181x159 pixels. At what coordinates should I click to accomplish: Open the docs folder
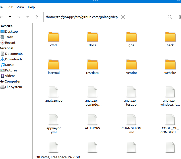pyautogui.click(x=92, y=37)
